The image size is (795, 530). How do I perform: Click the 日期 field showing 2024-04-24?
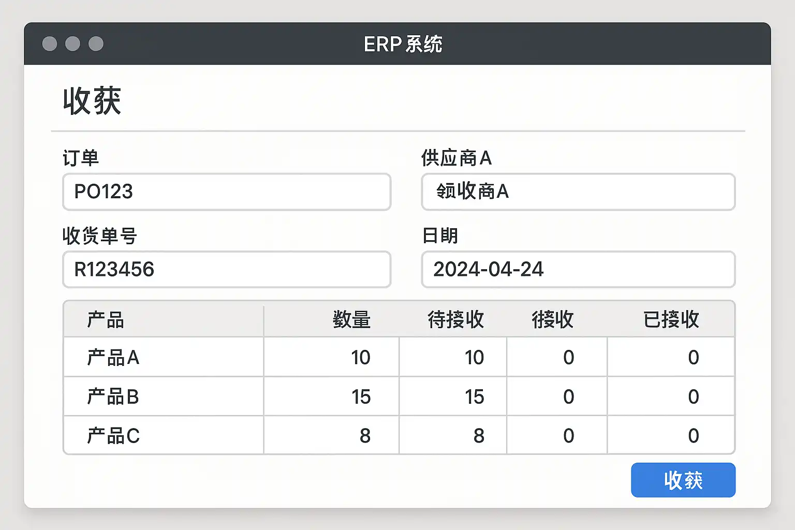coord(578,270)
